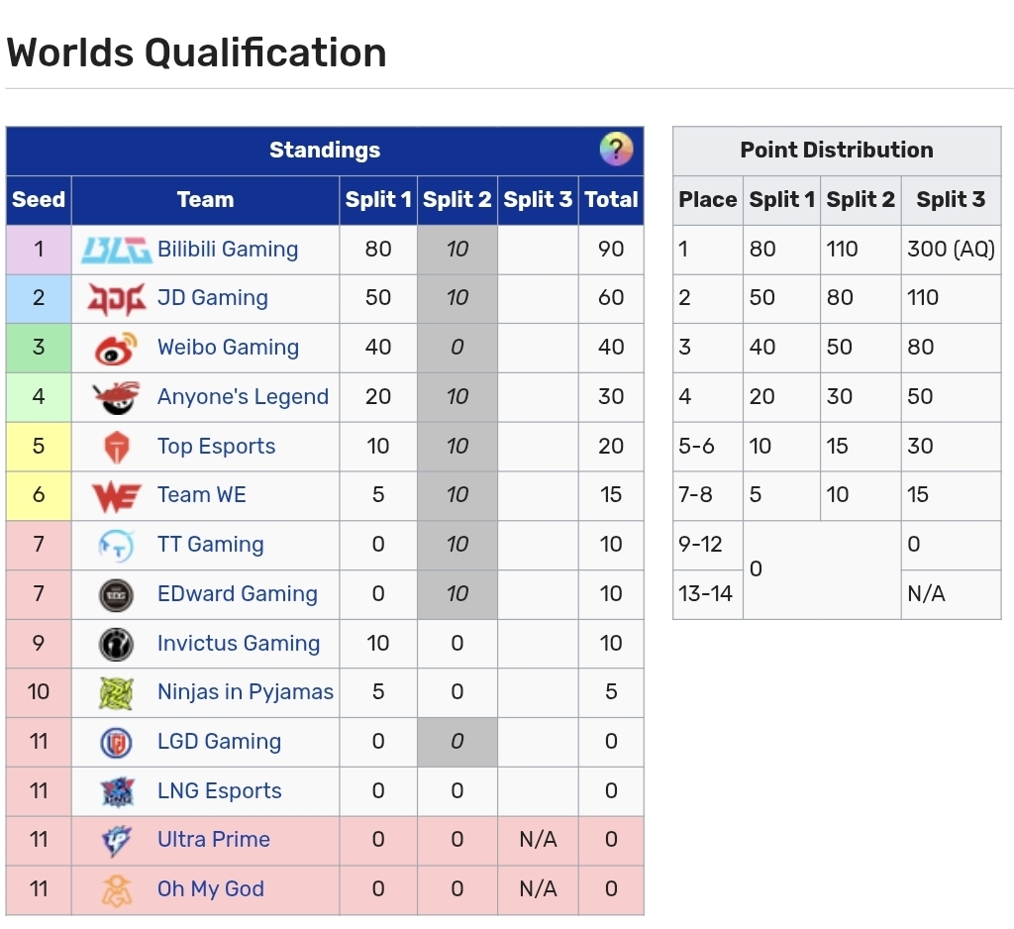
Task: Click the 13-14 place row label
Action: point(708,594)
